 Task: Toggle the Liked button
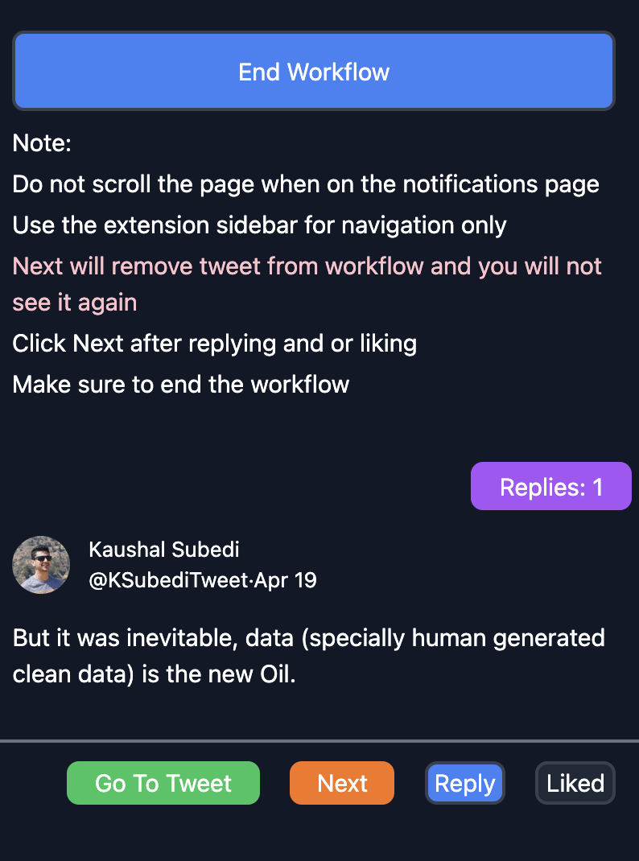575,783
